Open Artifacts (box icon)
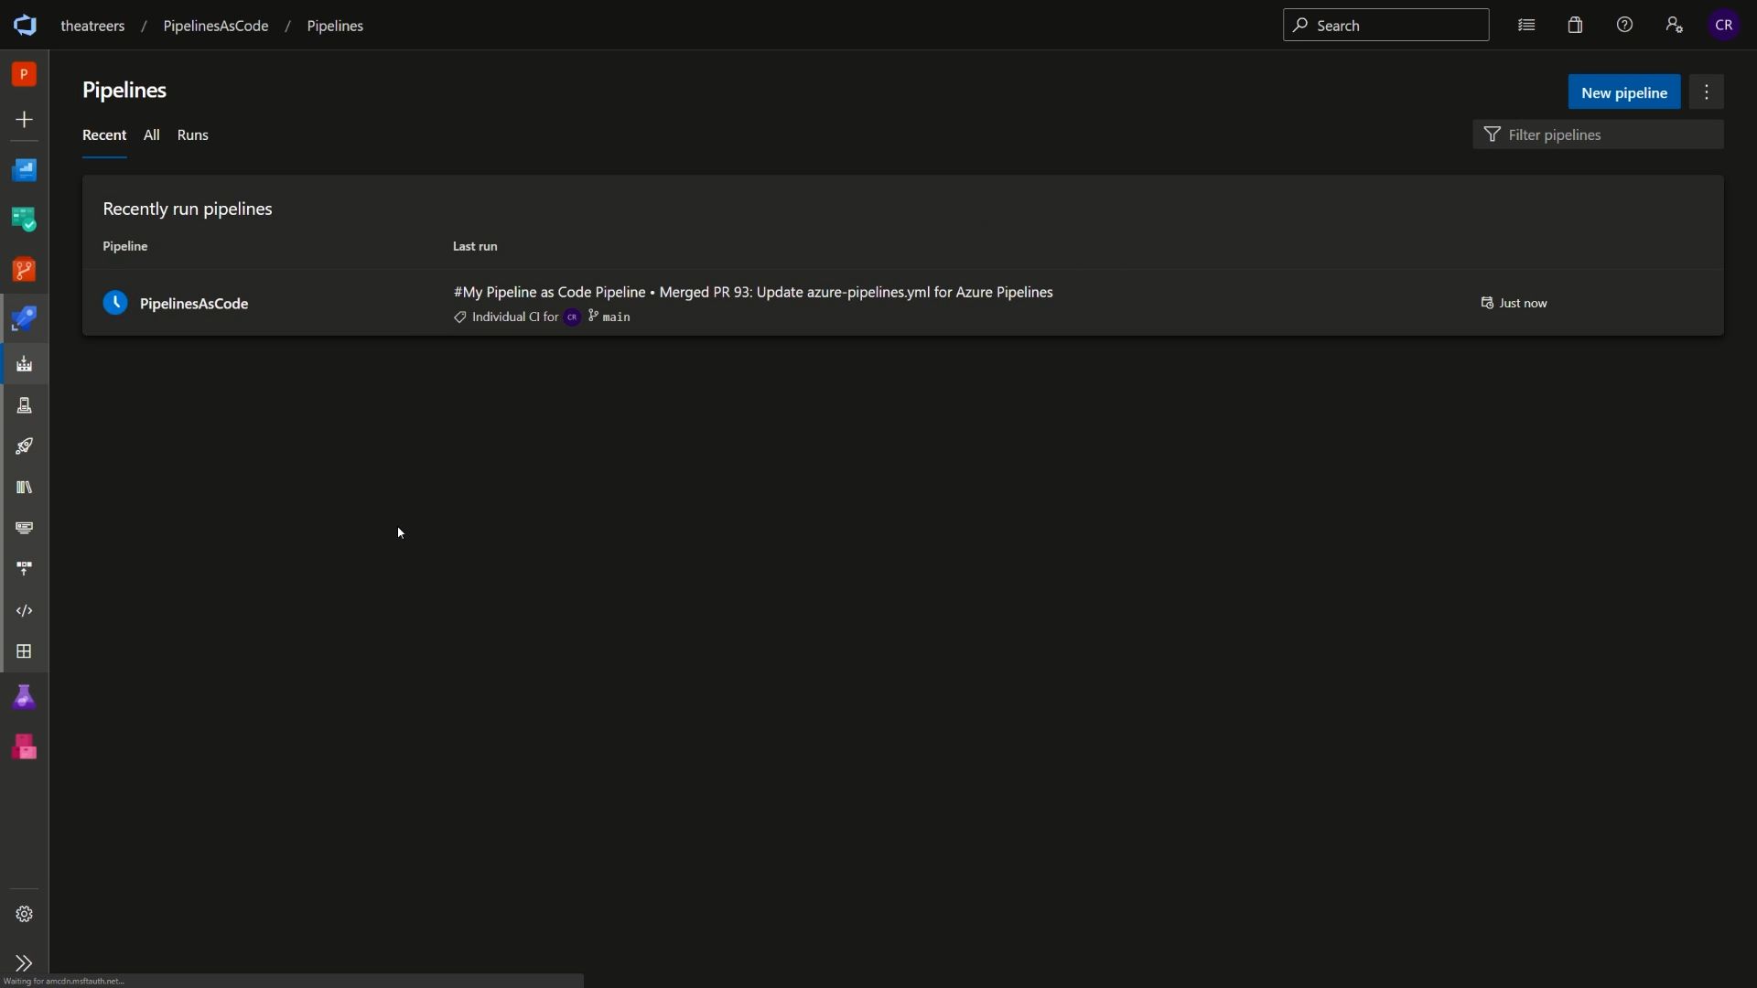 point(25,747)
